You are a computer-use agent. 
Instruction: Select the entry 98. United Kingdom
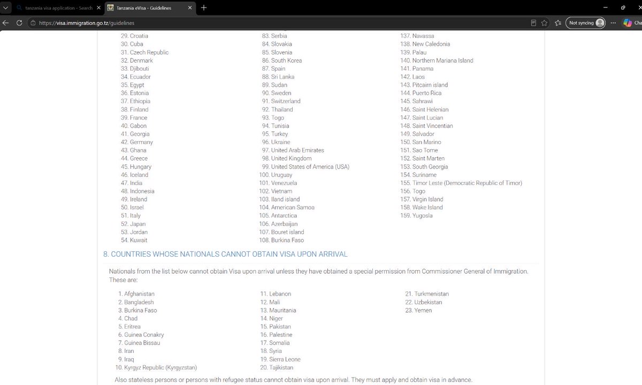click(x=287, y=158)
